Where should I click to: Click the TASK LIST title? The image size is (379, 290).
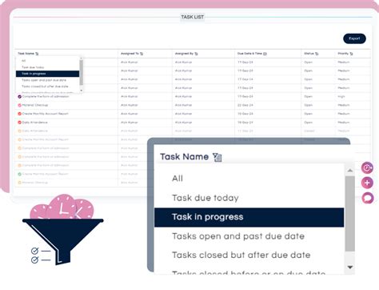point(193,17)
